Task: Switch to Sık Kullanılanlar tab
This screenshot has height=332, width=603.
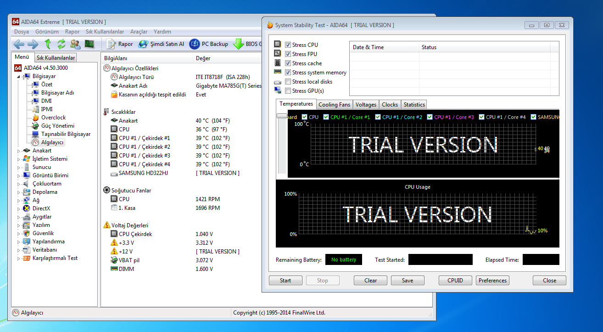Action: (x=56, y=58)
